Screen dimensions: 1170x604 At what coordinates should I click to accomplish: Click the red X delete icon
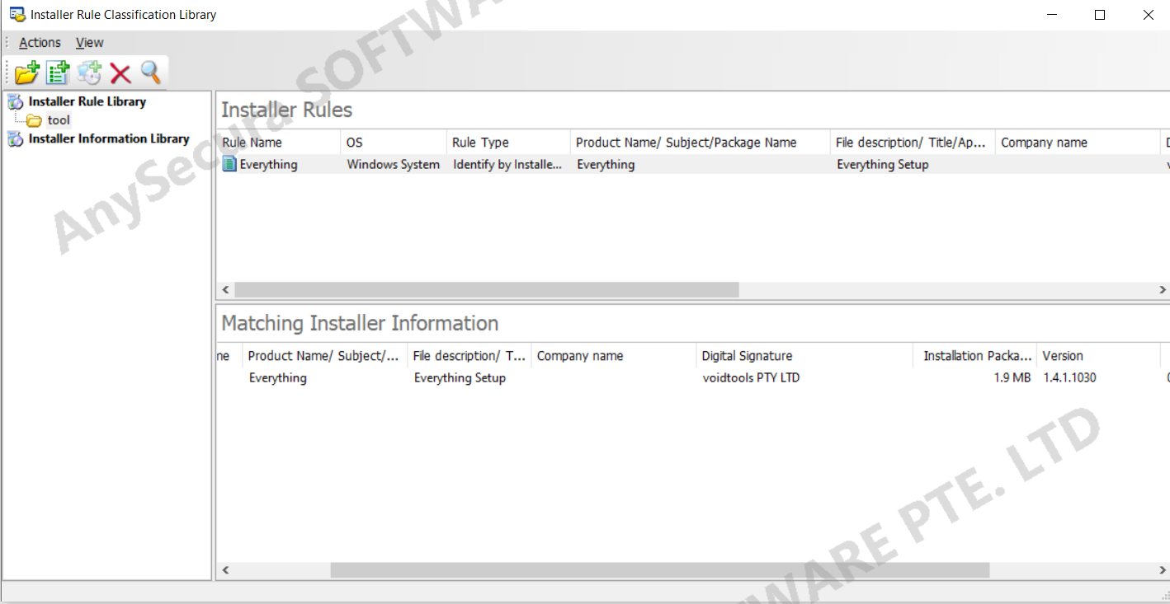(x=120, y=74)
